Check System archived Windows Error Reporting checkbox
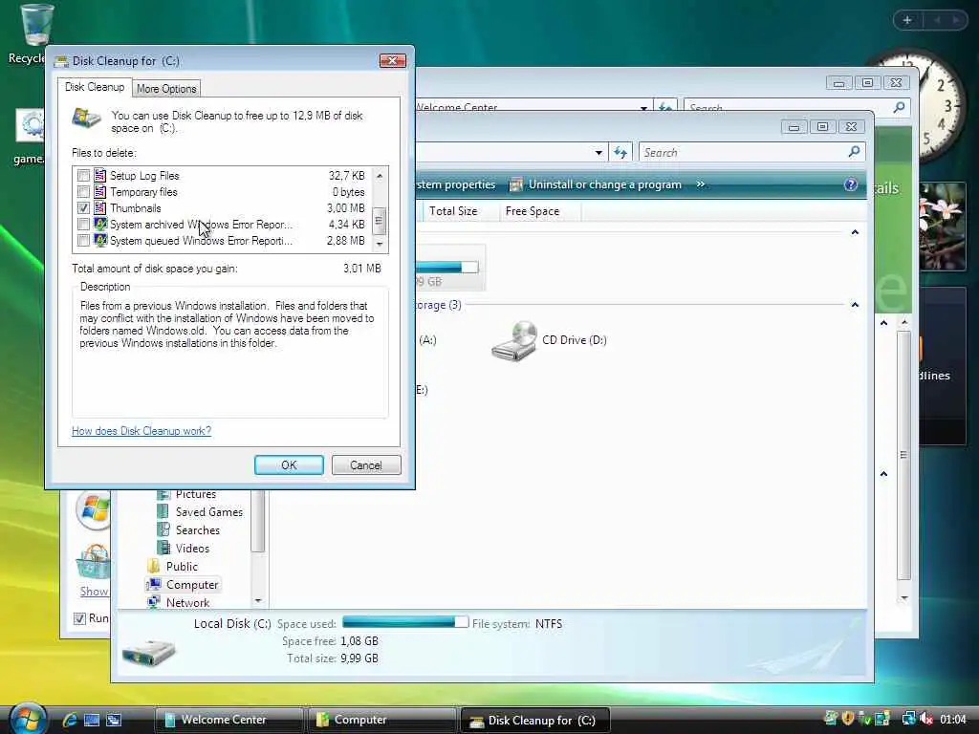 point(83,224)
